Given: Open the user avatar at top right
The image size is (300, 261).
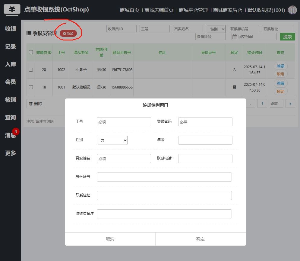Looking at the screenshot, I should pyautogui.click(x=292, y=10).
